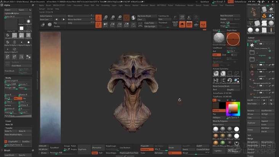Activate the Draw mode icon
279x157 pixels.
click(98, 18)
